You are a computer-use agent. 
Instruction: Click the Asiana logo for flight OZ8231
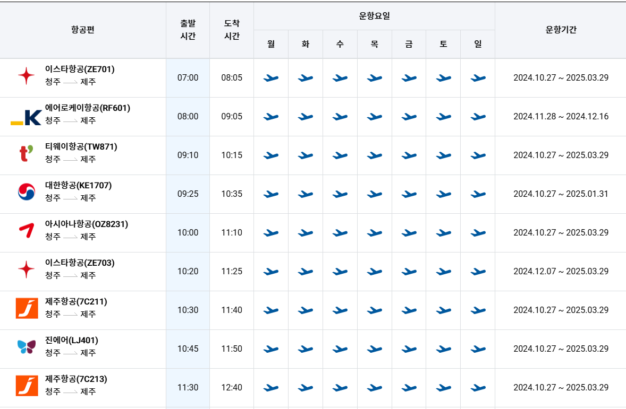point(27,231)
